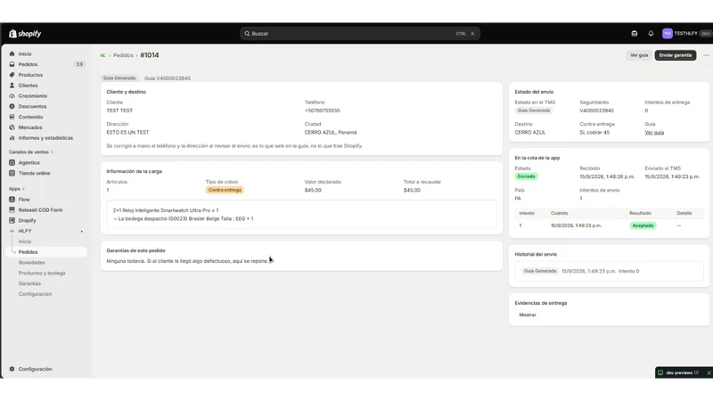The height and width of the screenshot is (401, 713).
Task: Click the Contenido icon
Action: pos(12,117)
